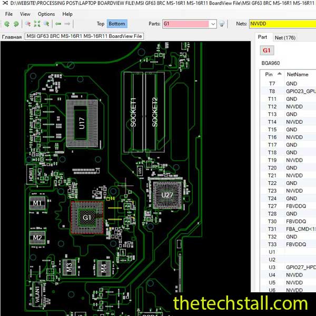The height and width of the screenshot is (316, 316).
Task: Open the Parts dropdown list arrow
Action: 212,24
